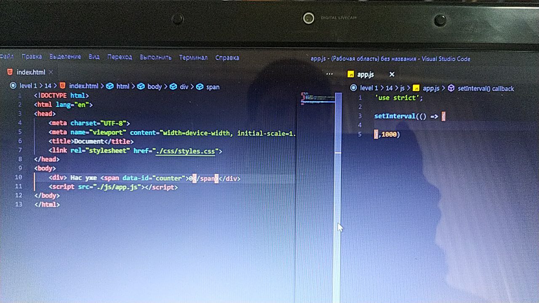
Task: Click the body symbol cube icon in breadcrumb
Action: click(x=141, y=86)
